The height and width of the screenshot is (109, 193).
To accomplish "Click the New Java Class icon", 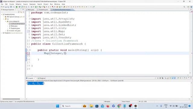I will click(60, 7).
